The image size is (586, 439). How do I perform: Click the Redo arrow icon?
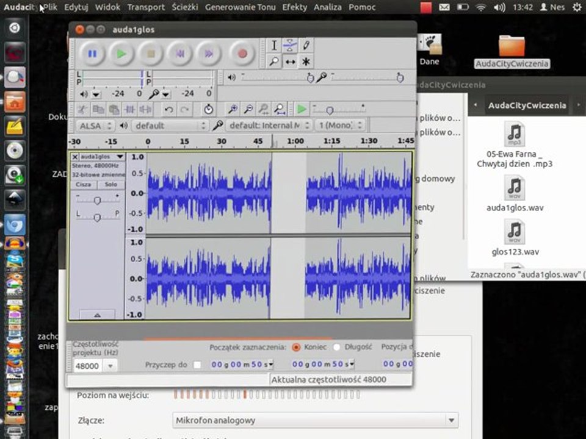pos(184,109)
